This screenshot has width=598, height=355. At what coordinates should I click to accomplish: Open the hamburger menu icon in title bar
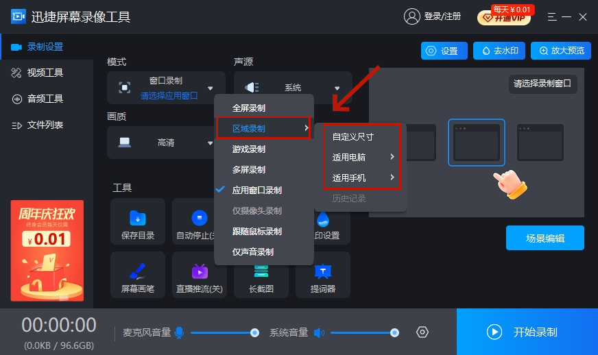pyautogui.click(x=552, y=16)
